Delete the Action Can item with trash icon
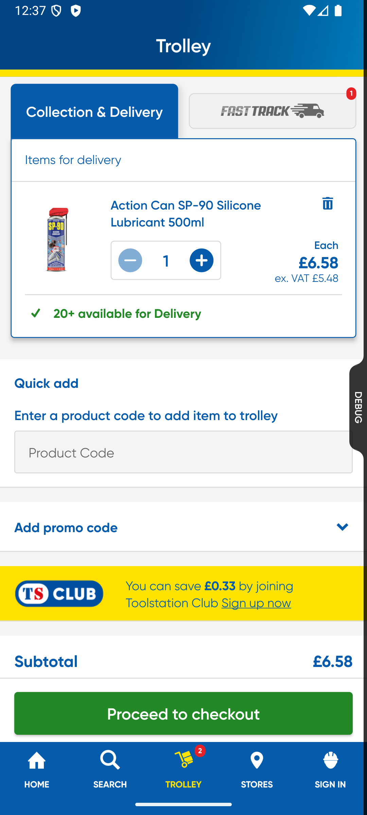 click(x=328, y=203)
